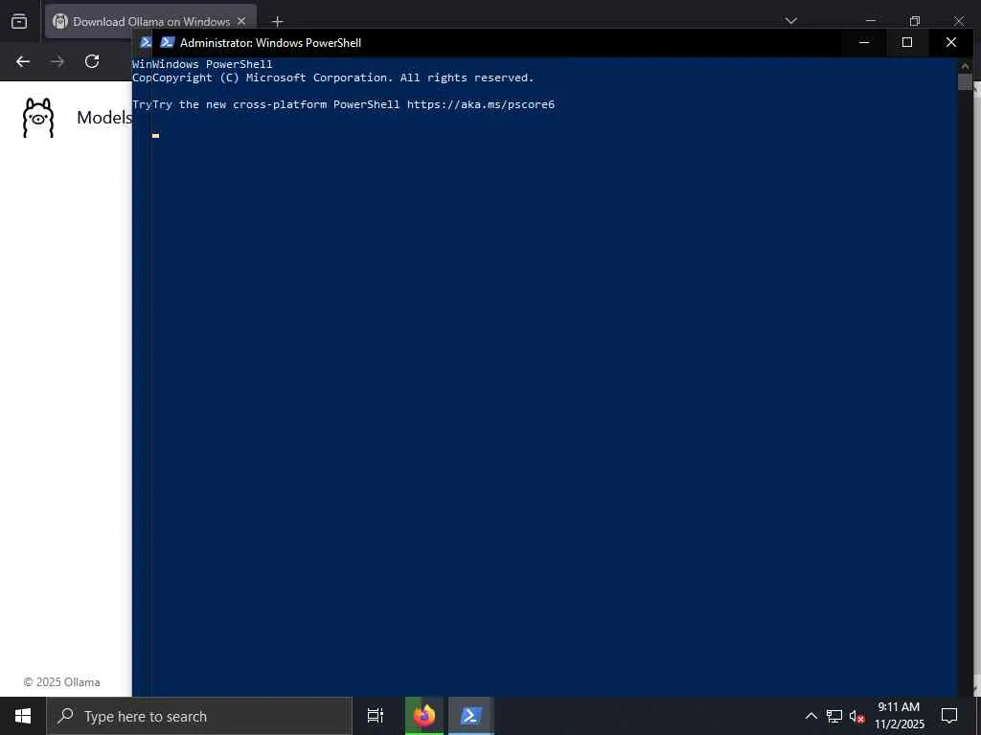981x735 pixels.
Task: Restore down the Firefox window
Action: click(x=915, y=21)
